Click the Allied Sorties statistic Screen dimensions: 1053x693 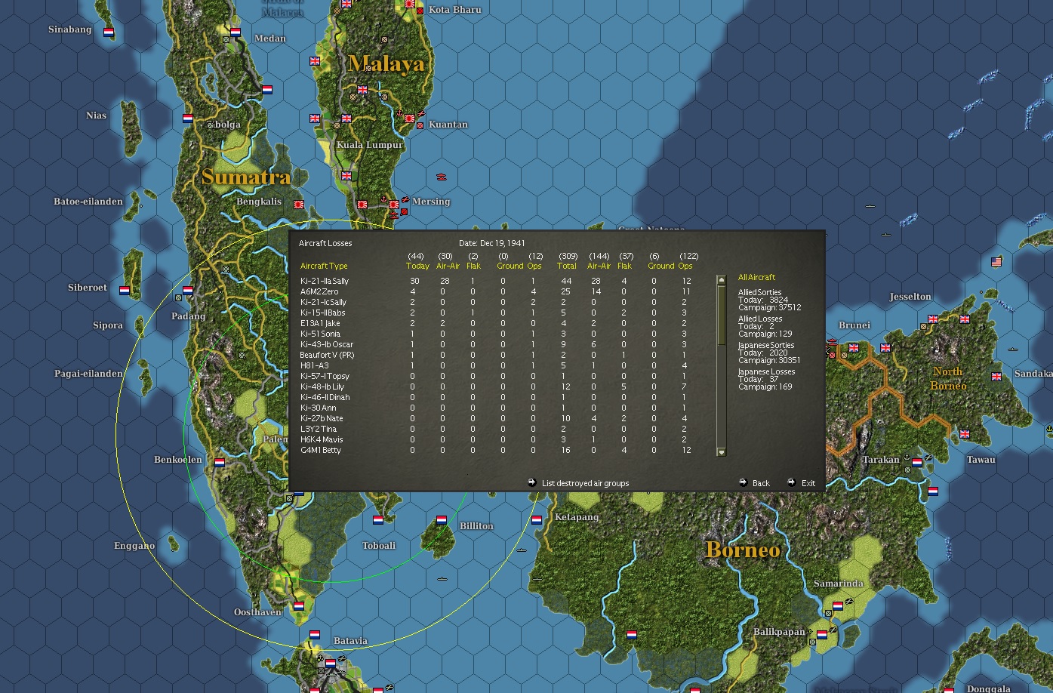(x=769, y=300)
